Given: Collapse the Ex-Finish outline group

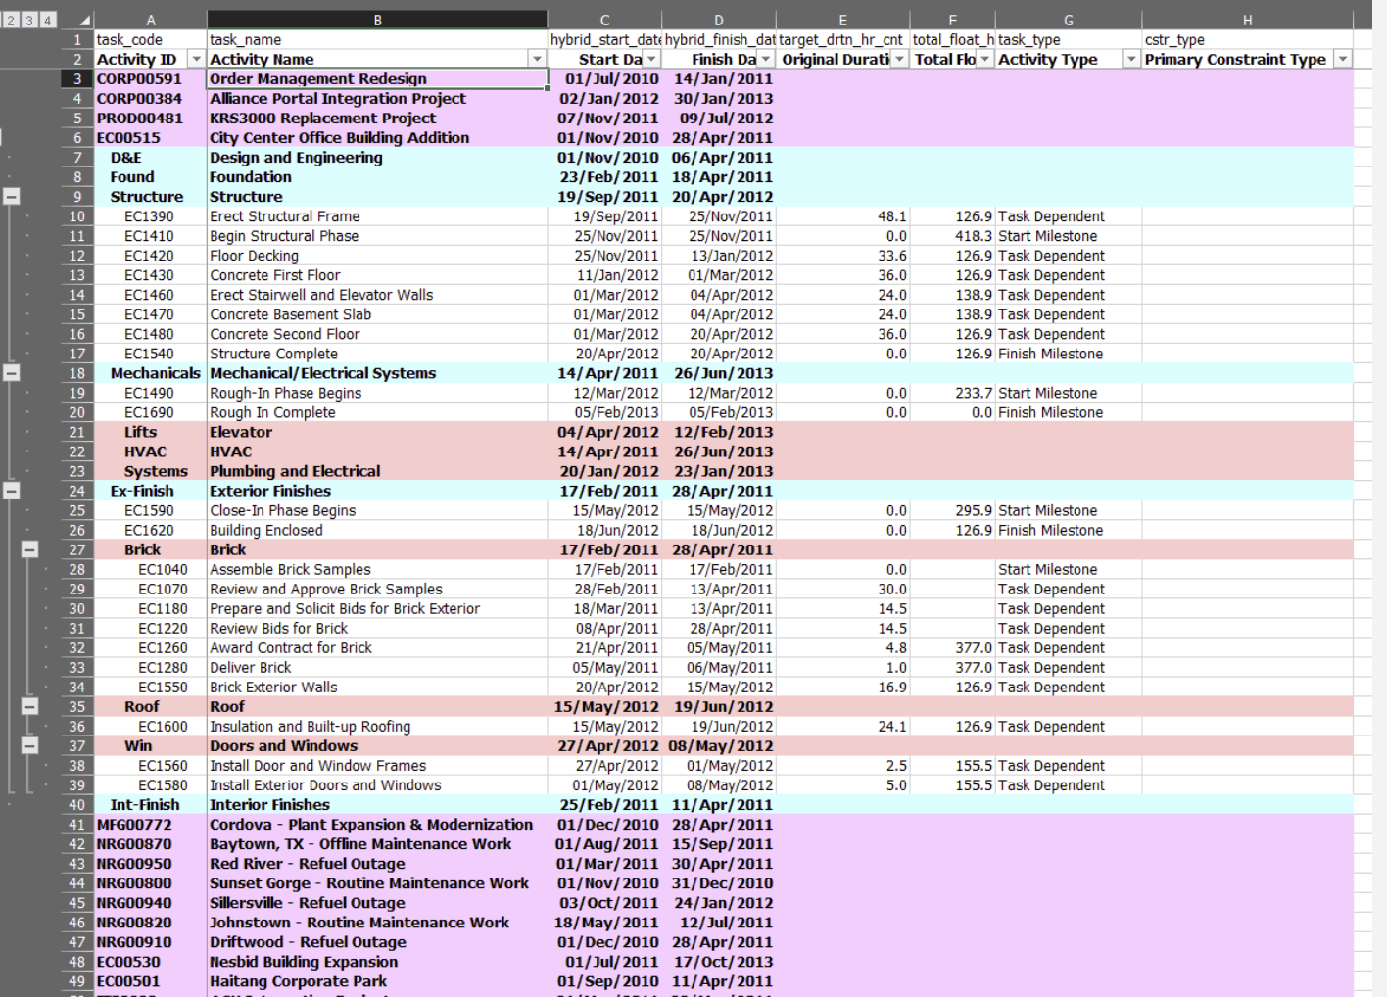Looking at the screenshot, I should tap(11, 490).
